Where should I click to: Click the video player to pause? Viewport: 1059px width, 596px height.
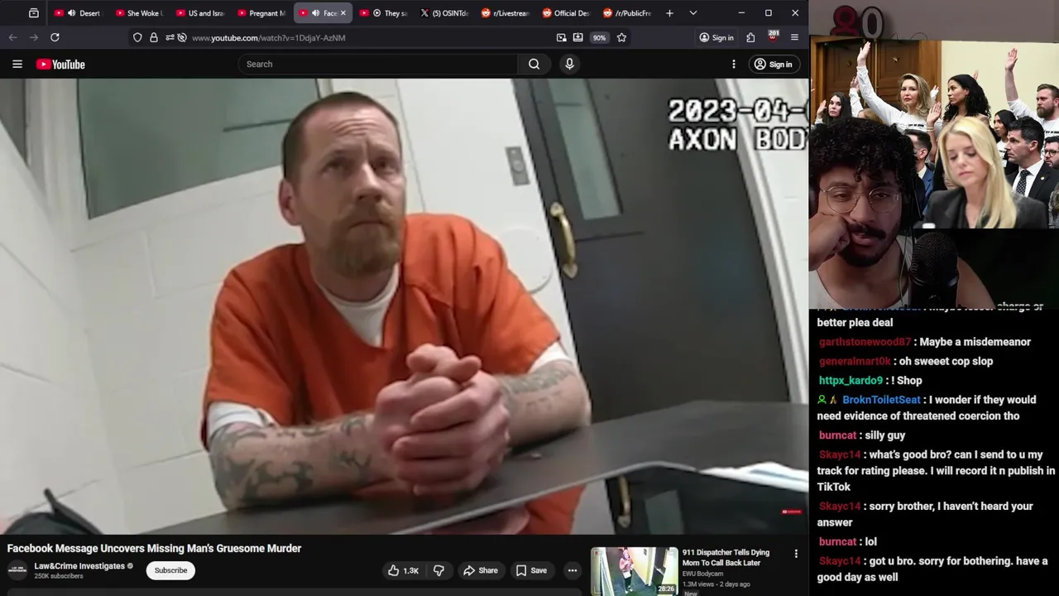(404, 306)
